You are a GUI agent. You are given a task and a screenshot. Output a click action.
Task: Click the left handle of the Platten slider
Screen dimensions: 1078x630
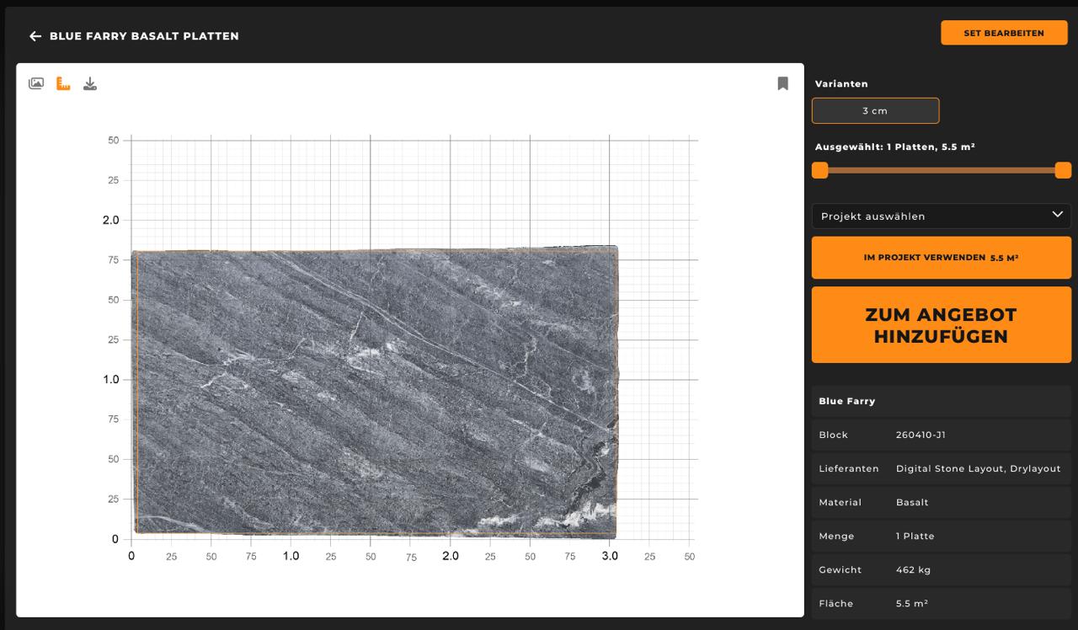click(820, 170)
